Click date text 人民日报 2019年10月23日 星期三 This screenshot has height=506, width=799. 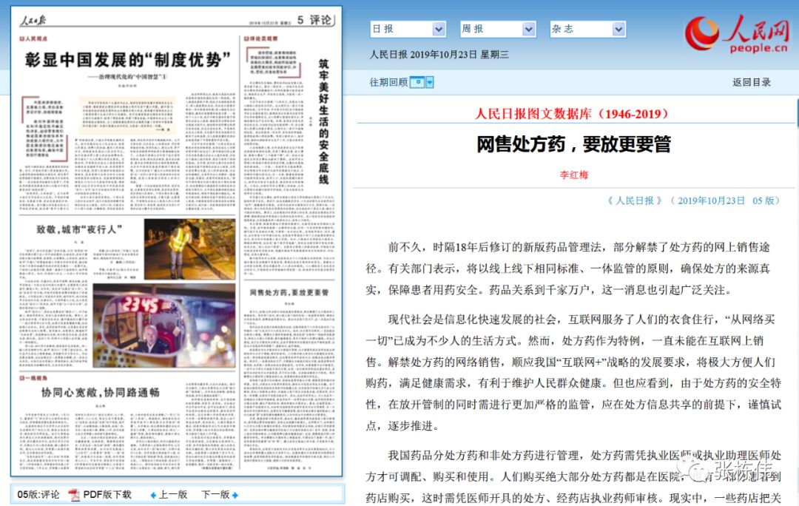click(x=439, y=55)
